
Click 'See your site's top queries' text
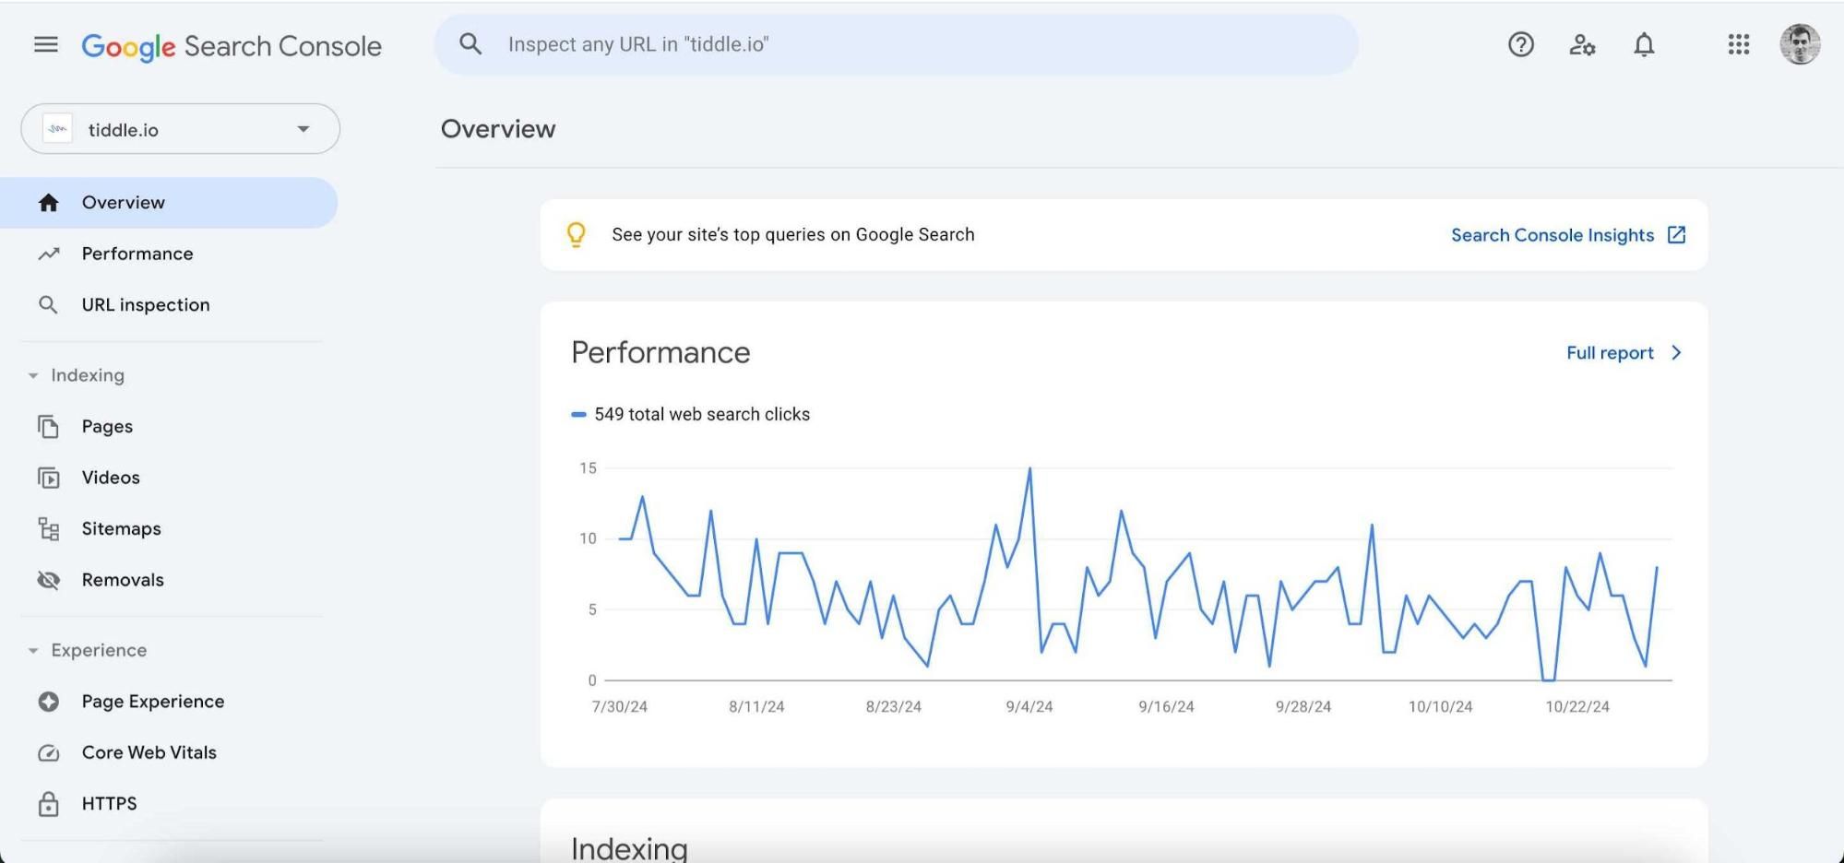[x=793, y=235]
